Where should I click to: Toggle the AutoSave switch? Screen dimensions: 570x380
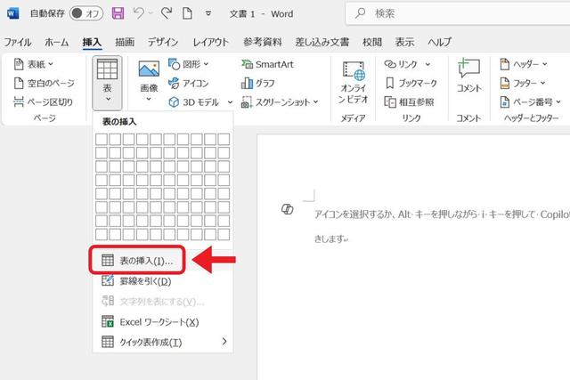click(86, 13)
